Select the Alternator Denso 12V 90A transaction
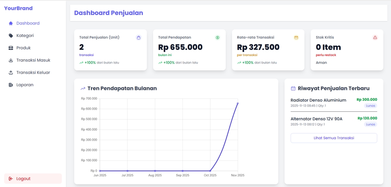 (x=316, y=119)
